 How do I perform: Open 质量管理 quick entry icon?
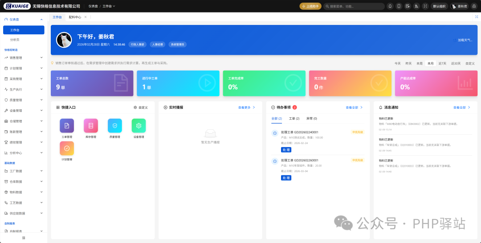click(x=115, y=126)
